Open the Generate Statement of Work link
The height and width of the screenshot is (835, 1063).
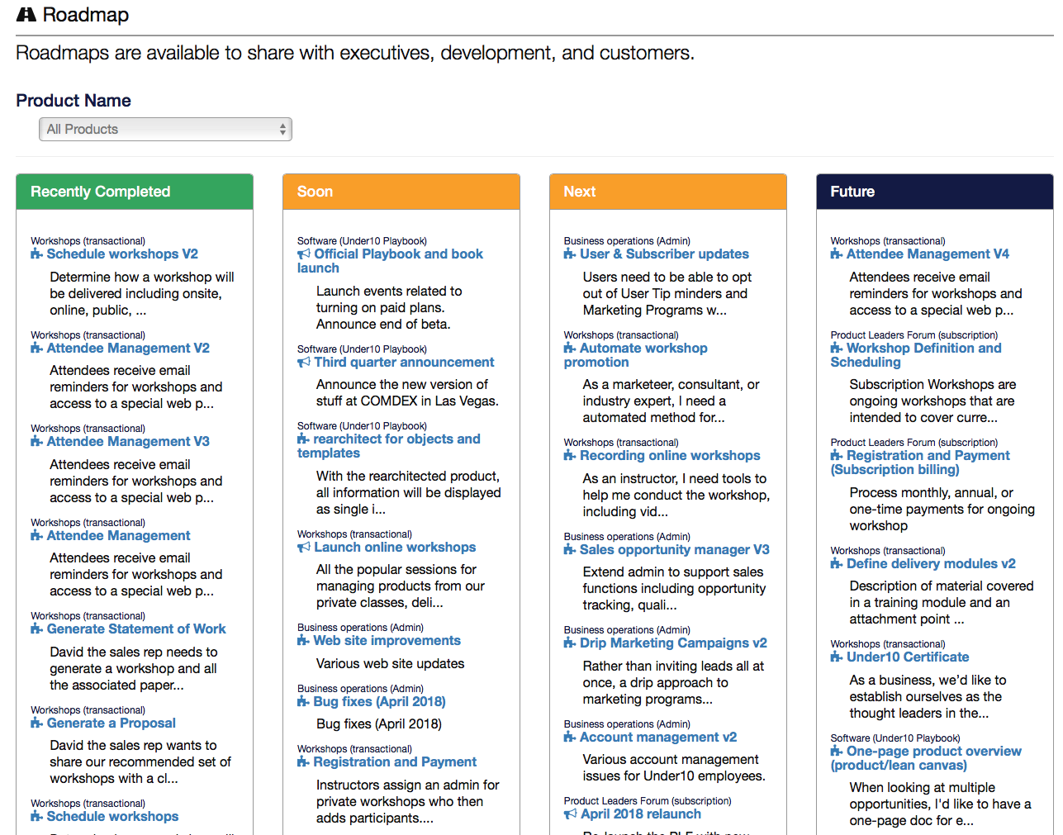[x=136, y=629]
